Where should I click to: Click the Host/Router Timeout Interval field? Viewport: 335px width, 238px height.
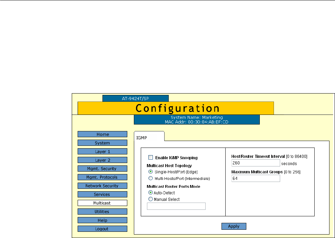click(255, 163)
